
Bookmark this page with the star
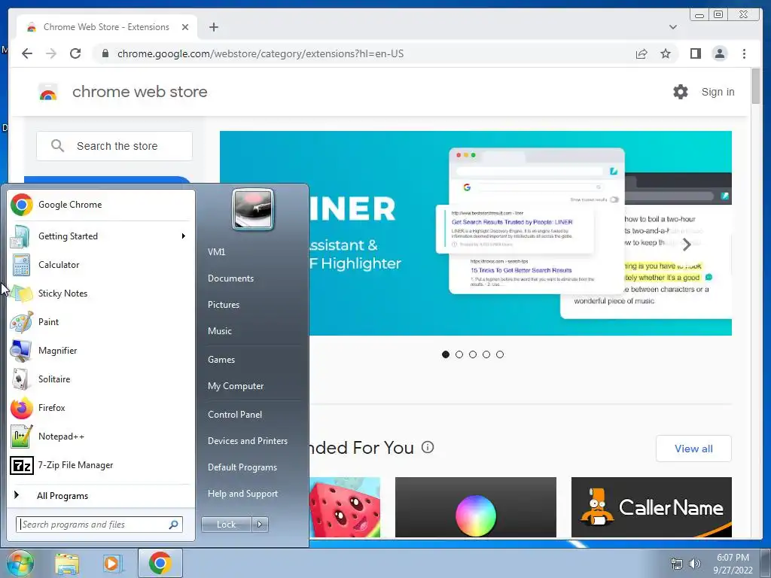point(666,53)
